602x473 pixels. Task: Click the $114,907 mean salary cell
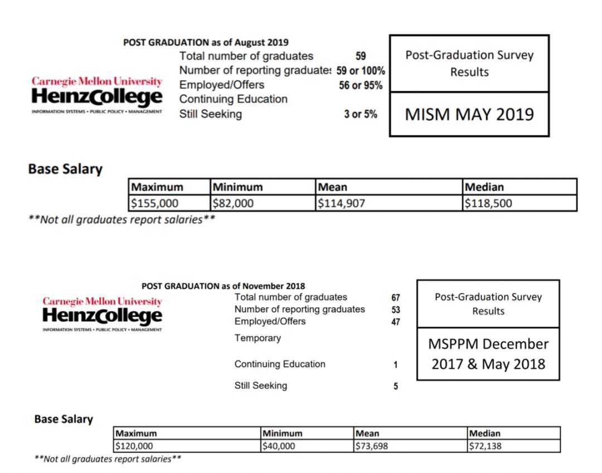click(388, 203)
